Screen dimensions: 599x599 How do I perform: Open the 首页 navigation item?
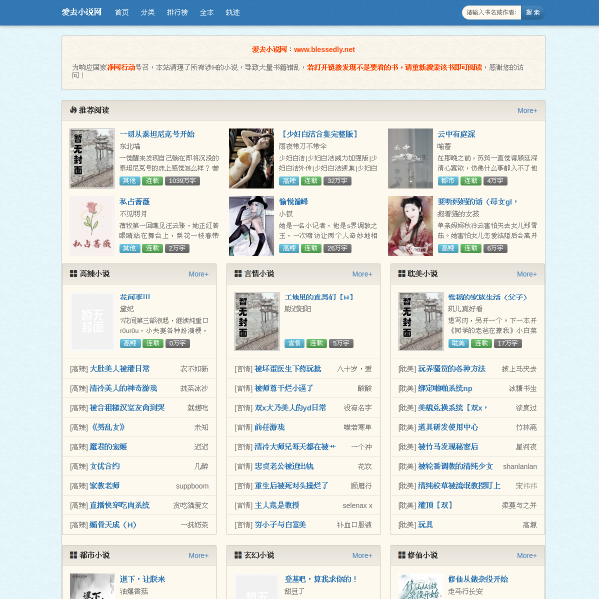coord(122,13)
